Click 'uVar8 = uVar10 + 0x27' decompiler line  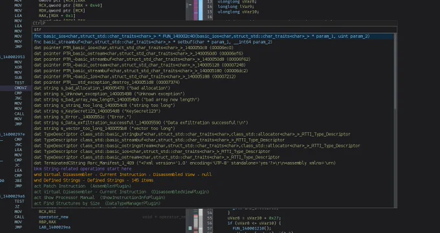(254, 218)
